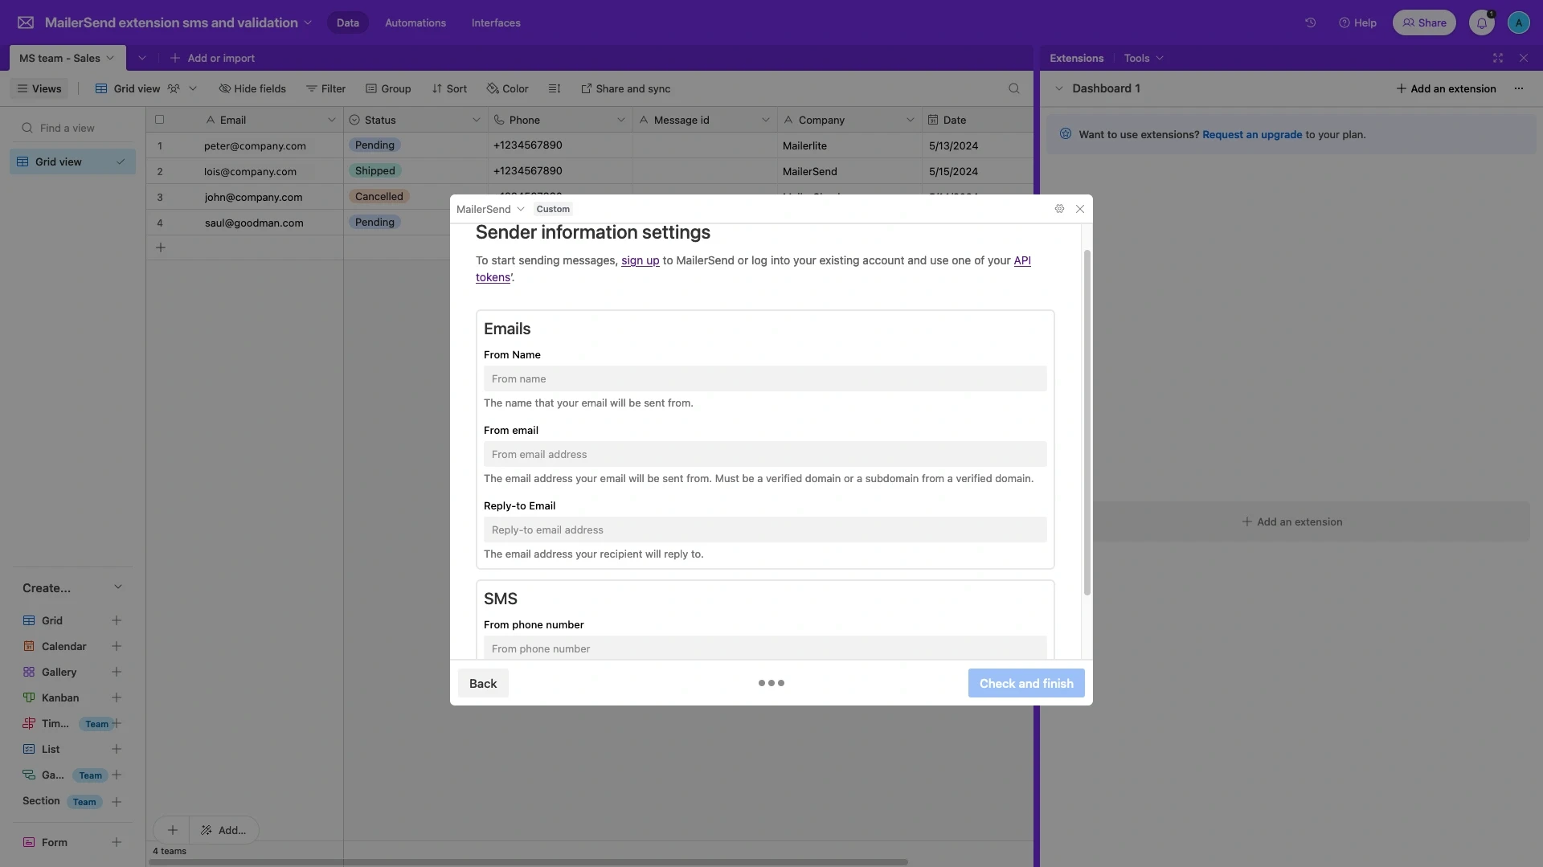Viewport: 1543px width, 867px height.
Task: Add a new Calendar view
Action: pos(117,646)
